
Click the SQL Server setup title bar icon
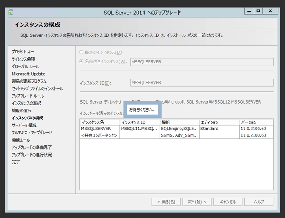pos(10,12)
